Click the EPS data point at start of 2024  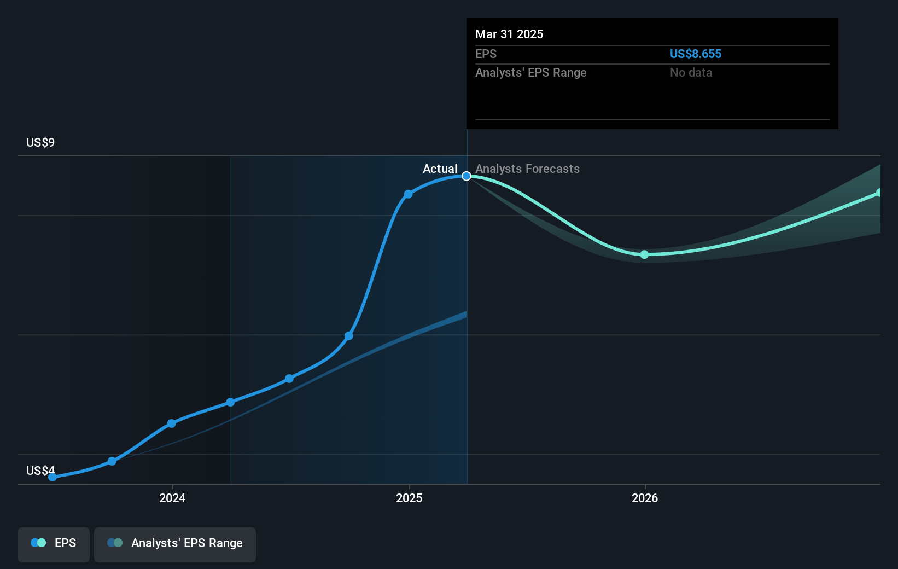(x=171, y=423)
